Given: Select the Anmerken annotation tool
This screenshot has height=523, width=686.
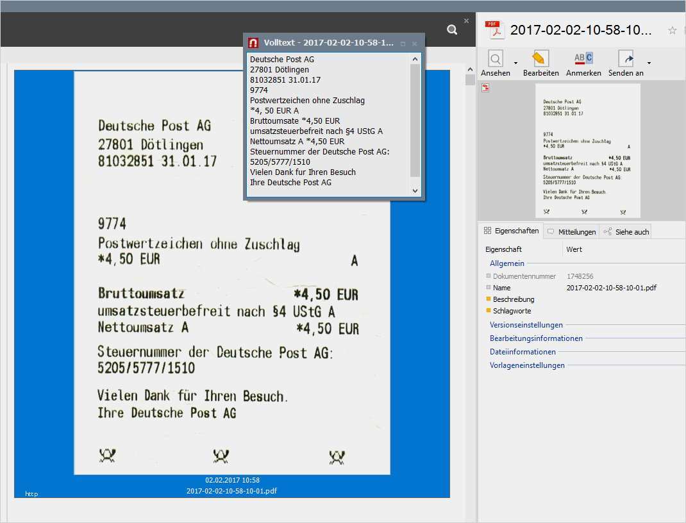Looking at the screenshot, I should pos(583,60).
